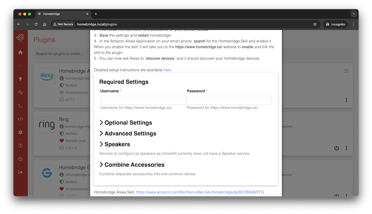Click the browser home button
The image size is (372, 214).
(x=44, y=24)
